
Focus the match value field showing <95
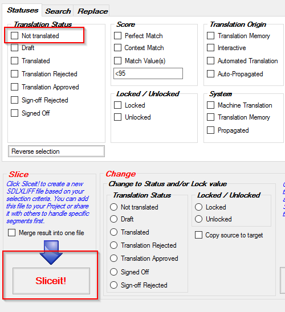pyautogui.click(x=148, y=73)
